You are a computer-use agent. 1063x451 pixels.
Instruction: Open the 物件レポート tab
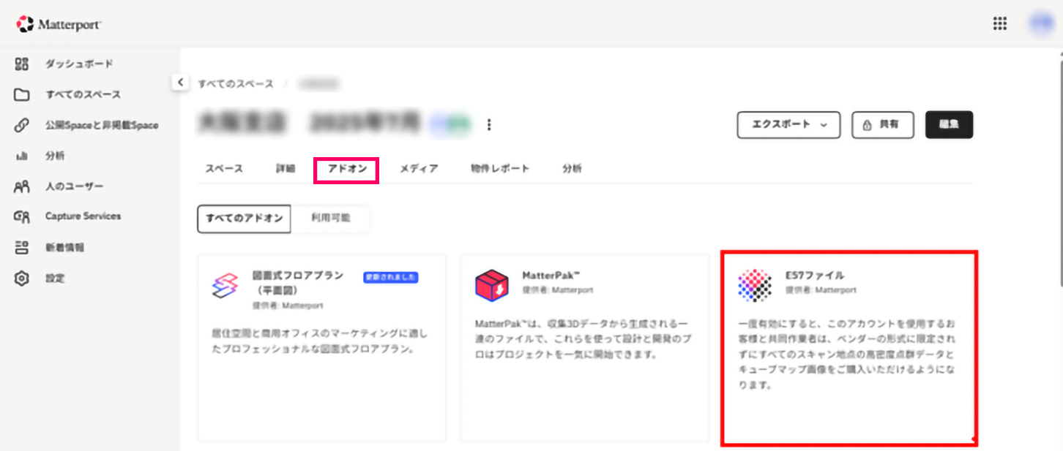pyautogui.click(x=500, y=169)
